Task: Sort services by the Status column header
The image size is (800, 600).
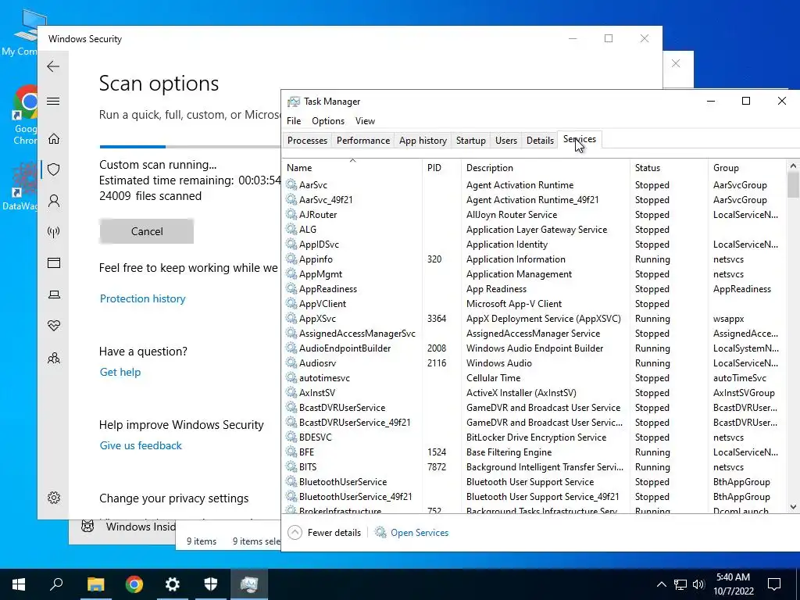Action: point(669,168)
